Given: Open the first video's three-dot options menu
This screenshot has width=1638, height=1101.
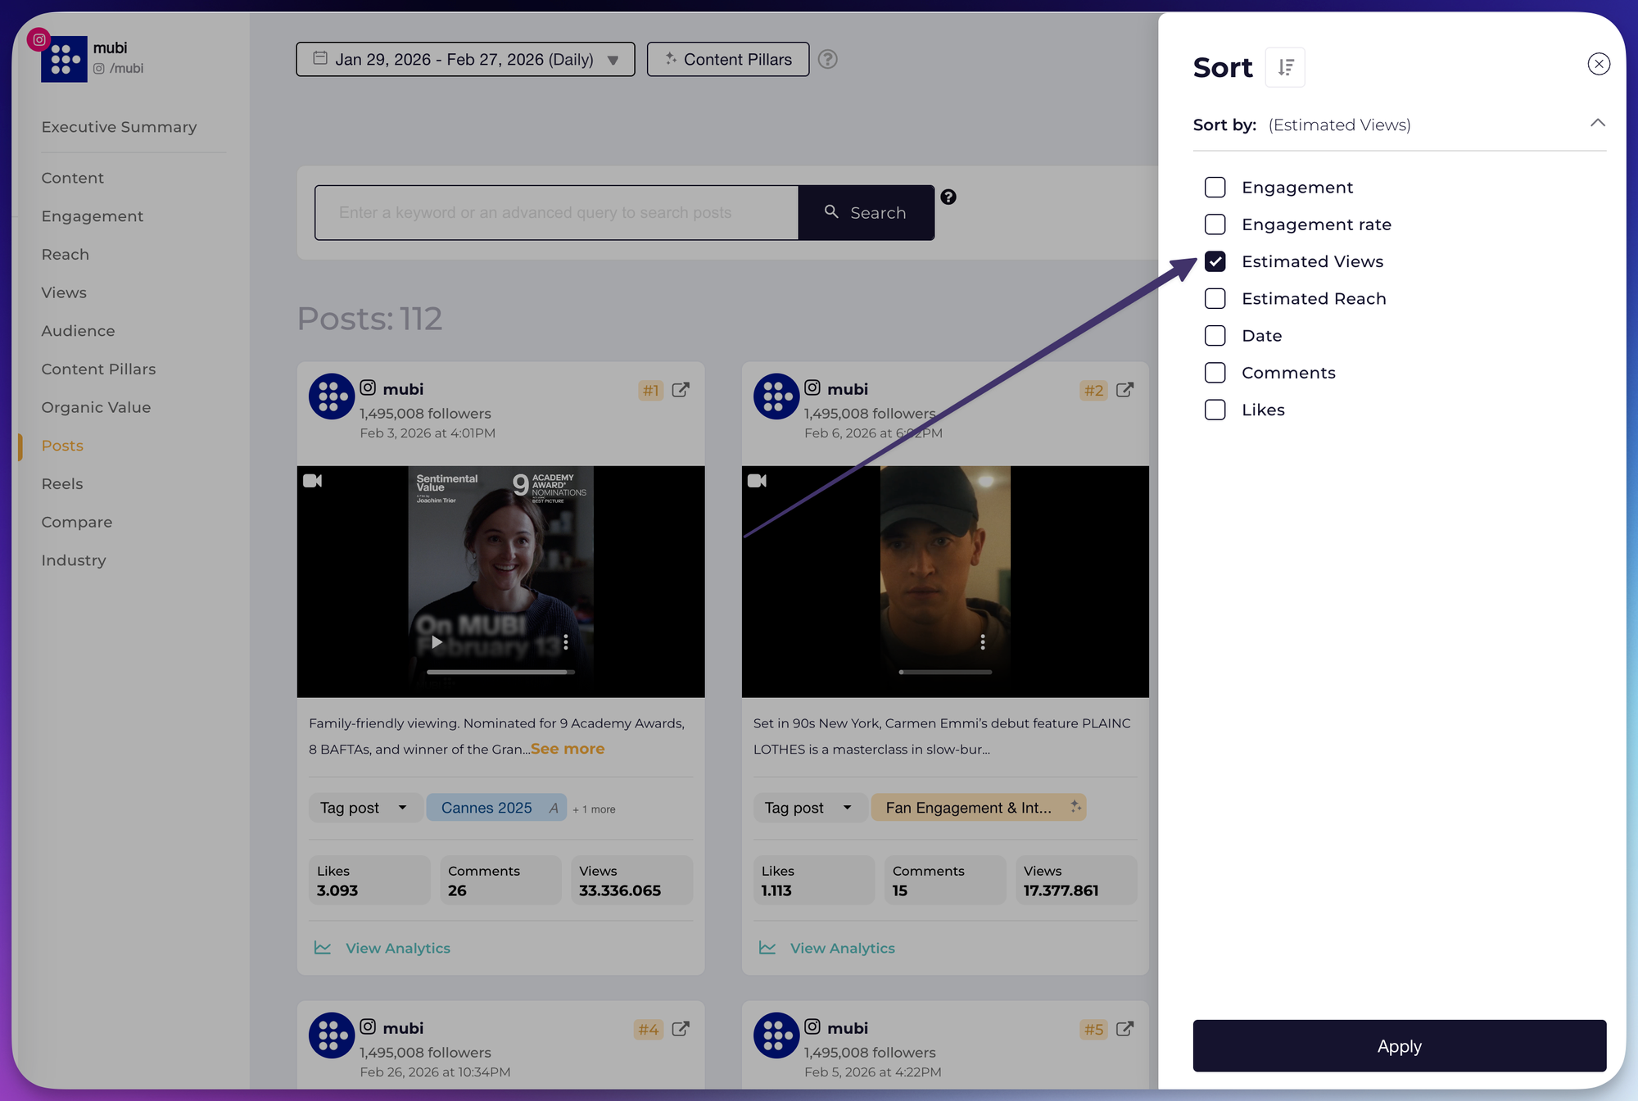Looking at the screenshot, I should [x=566, y=642].
